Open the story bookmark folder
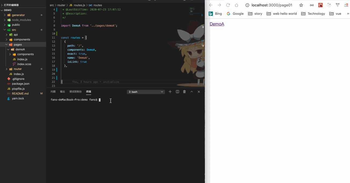Screen dimensions: 350x183 tap(255, 14)
